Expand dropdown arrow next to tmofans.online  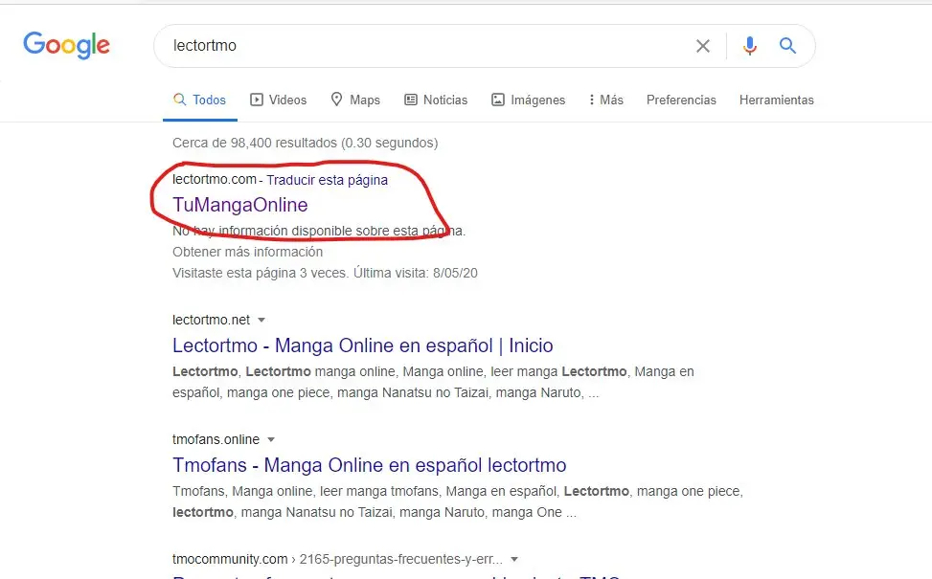point(271,440)
